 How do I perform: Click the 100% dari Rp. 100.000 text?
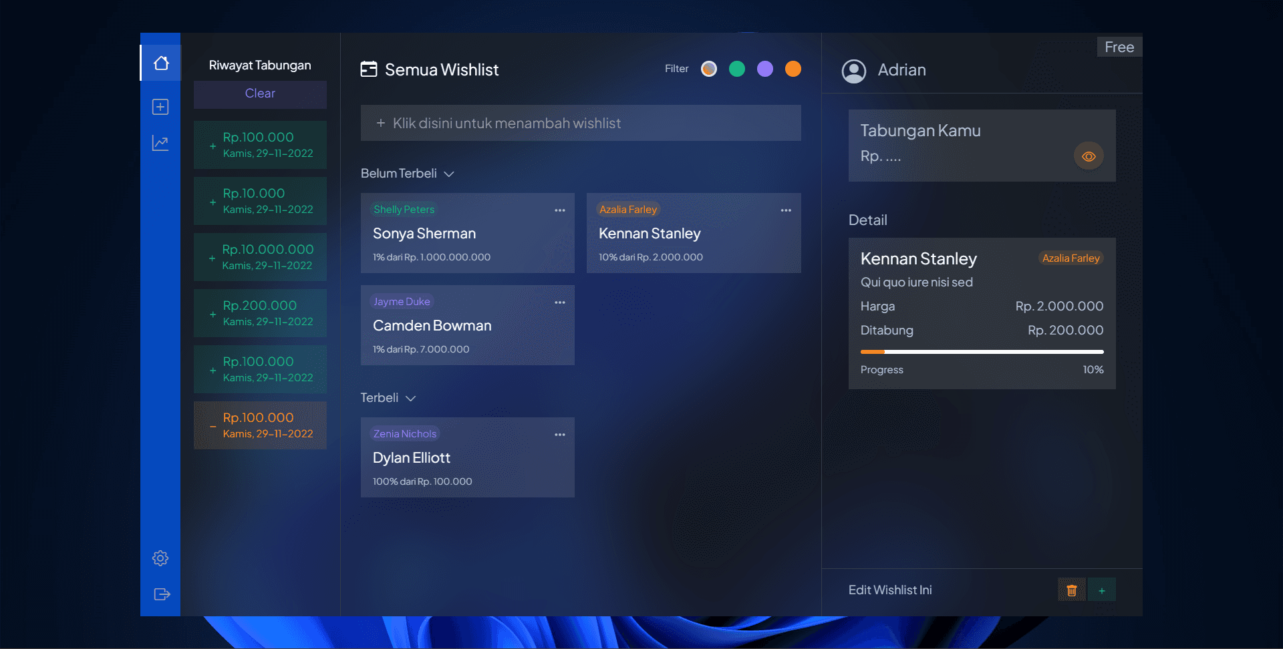pyautogui.click(x=422, y=481)
